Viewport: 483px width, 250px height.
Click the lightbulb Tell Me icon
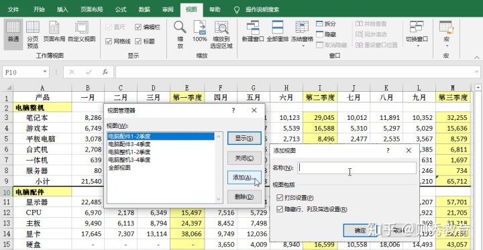237,9
